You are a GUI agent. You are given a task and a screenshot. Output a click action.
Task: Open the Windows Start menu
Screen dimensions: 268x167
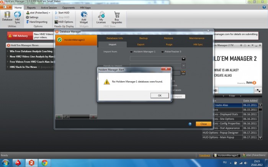pos(5,163)
